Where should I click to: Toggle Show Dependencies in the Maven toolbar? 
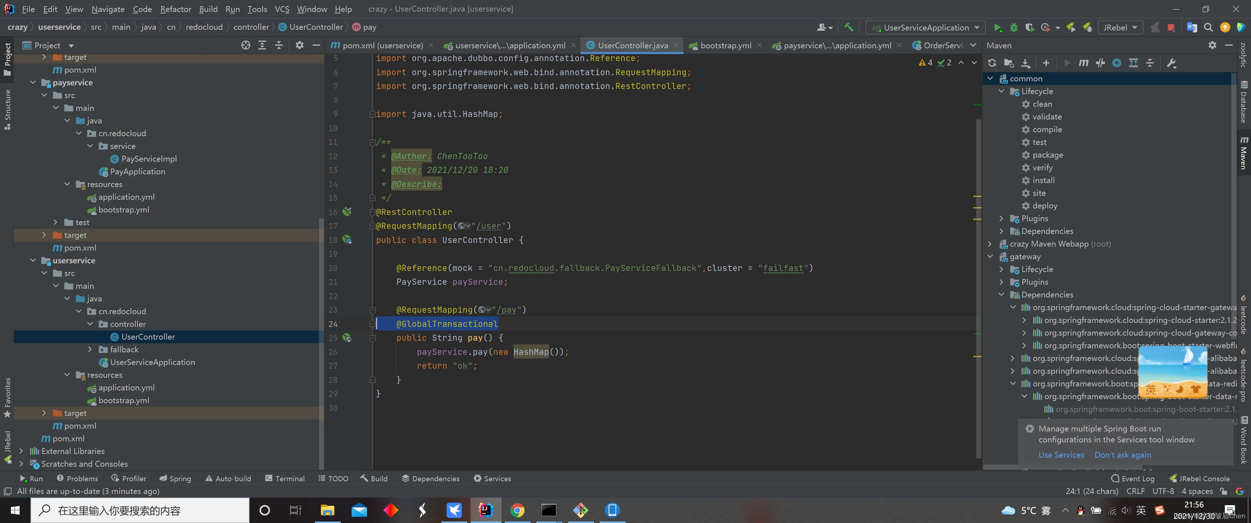click(x=1133, y=63)
